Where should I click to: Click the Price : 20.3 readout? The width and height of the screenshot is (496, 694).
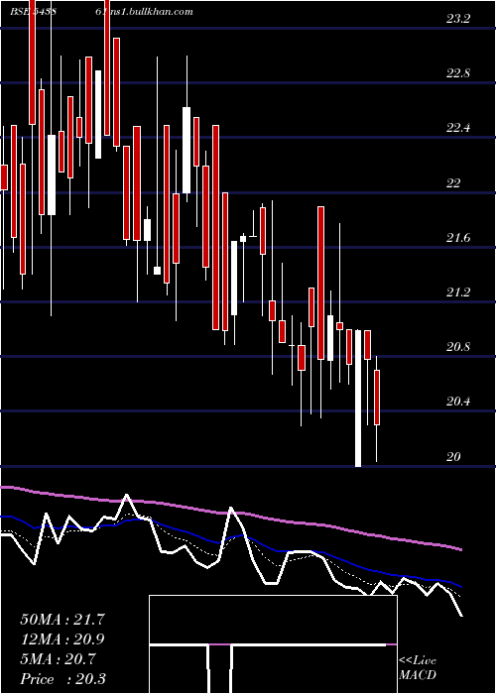62,679
